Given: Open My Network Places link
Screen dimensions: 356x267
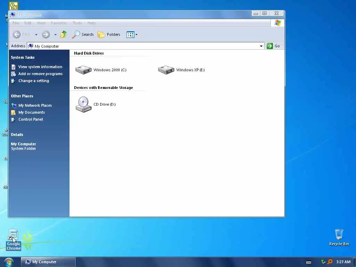Looking at the screenshot, I should (35, 105).
